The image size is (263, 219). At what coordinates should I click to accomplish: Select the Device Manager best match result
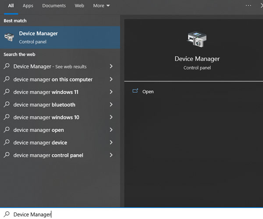[x=60, y=37]
